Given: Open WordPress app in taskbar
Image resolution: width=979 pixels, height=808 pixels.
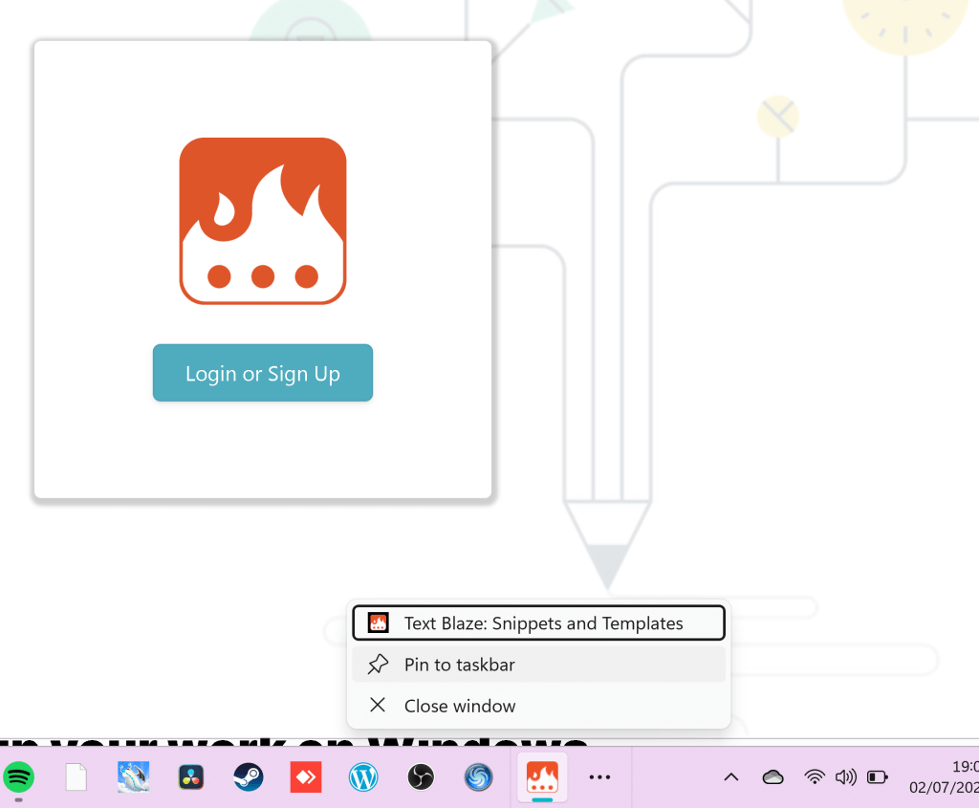Looking at the screenshot, I should click(363, 777).
